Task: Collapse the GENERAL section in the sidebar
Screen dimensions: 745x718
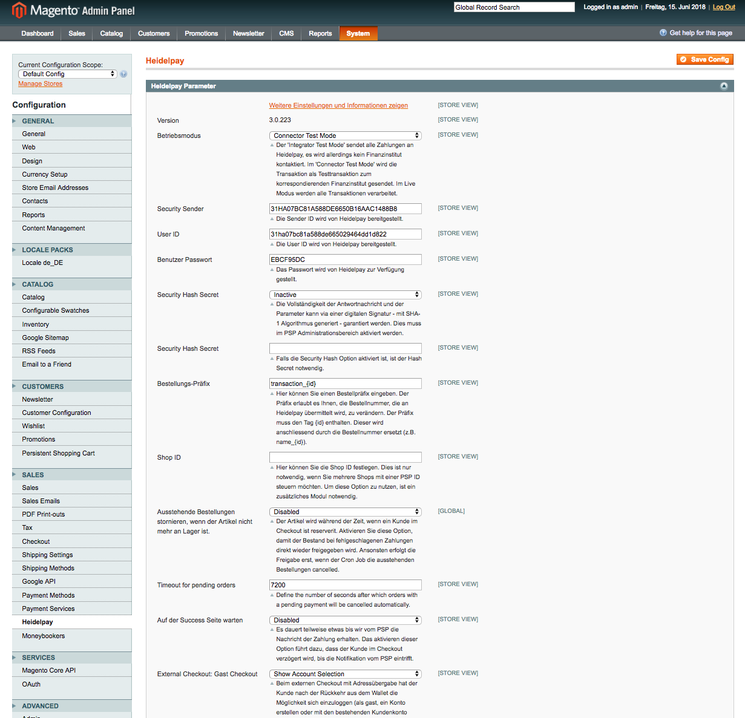Action: click(72, 121)
